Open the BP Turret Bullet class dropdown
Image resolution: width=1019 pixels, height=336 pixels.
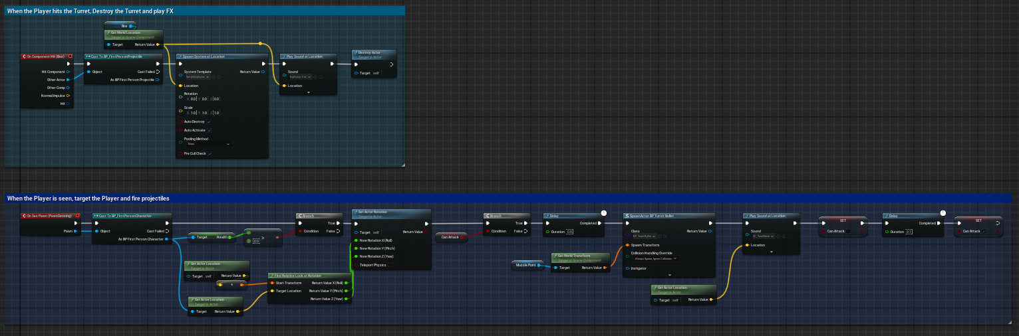(x=645, y=236)
